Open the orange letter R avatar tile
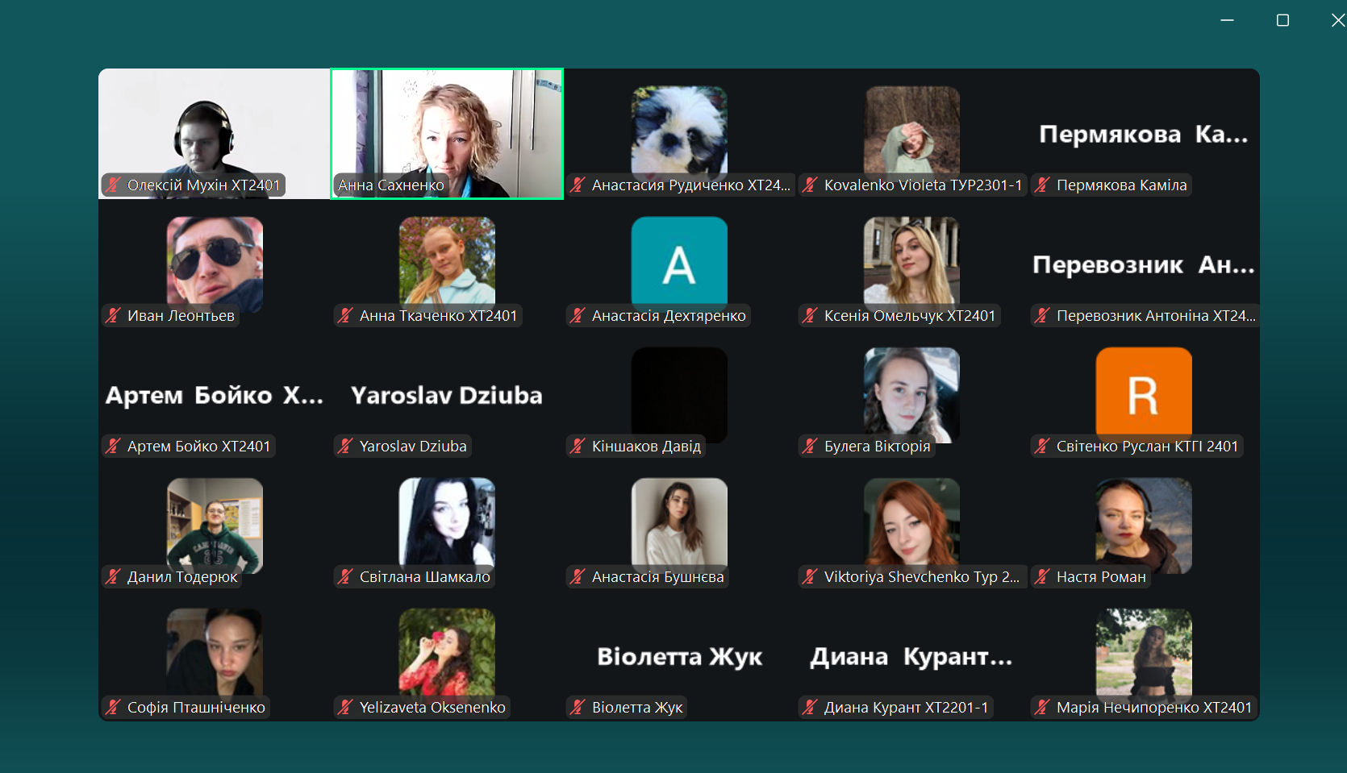 (x=1144, y=392)
